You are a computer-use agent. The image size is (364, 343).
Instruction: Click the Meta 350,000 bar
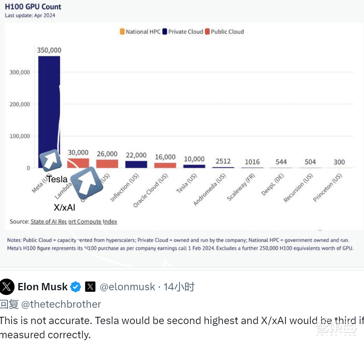(x=49, y=109)
